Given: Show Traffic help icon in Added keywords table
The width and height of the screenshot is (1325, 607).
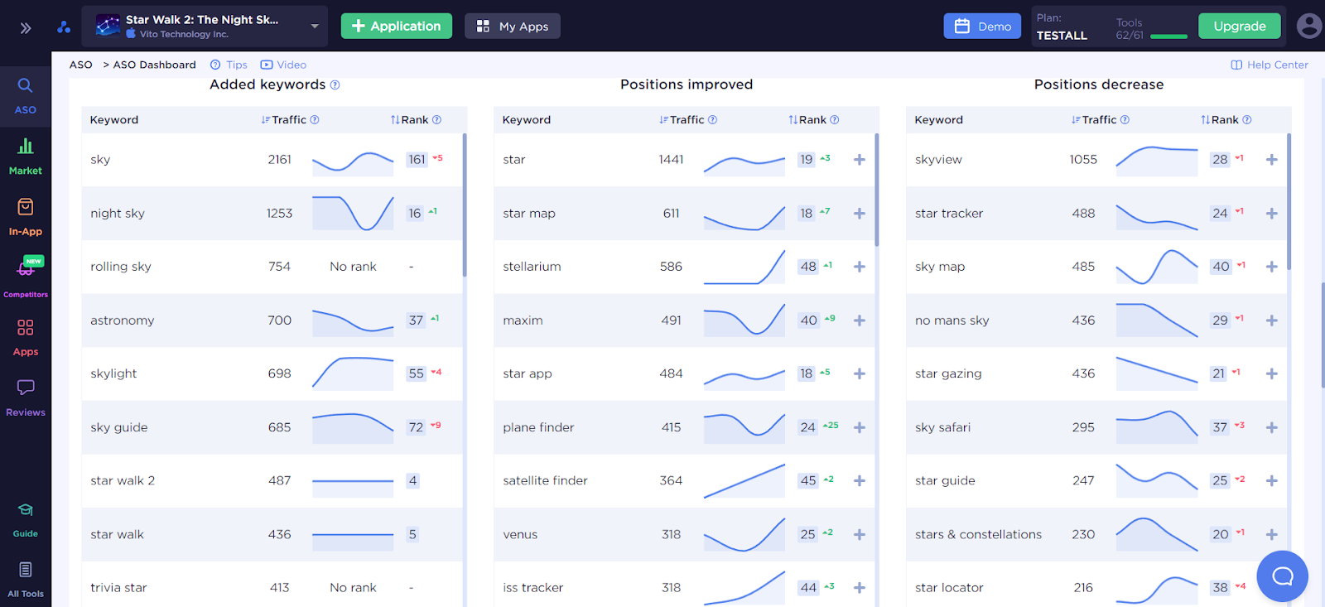Looking at the screenshot, I should 315,120.
